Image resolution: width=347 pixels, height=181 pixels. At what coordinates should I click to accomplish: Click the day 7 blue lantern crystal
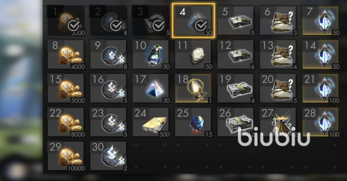(321, 20)
